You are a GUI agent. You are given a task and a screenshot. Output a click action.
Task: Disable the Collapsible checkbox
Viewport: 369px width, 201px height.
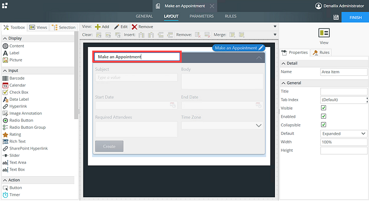point(324,125)
